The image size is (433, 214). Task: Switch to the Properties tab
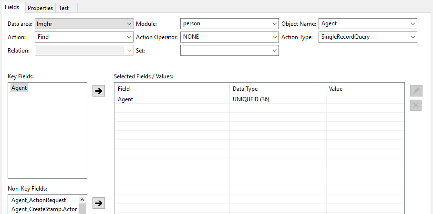tap(41, 8)
